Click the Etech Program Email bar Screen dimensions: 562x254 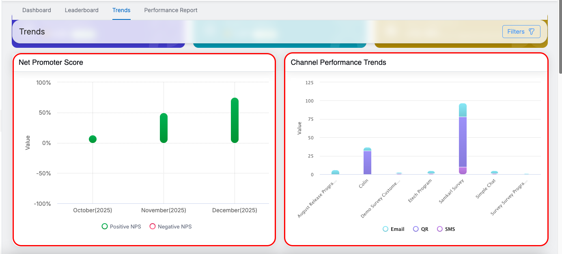pyautogui.click(x=431, y=173)
